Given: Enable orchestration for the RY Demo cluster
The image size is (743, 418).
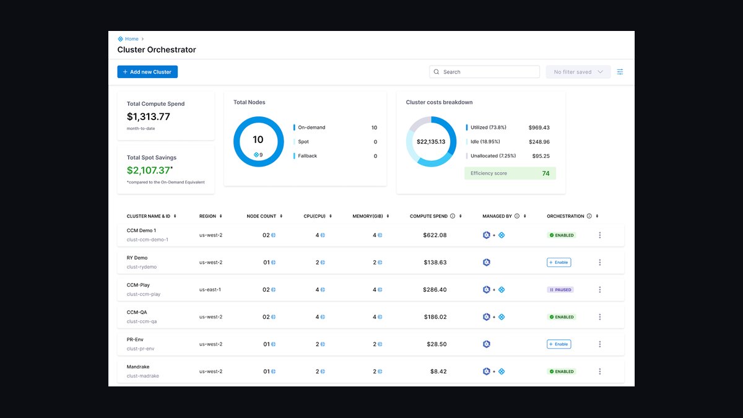Looking at the screenshot, I should 558,263.
